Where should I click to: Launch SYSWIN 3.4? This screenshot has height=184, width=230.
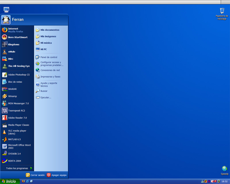pyautogui.click(x=17, y=154)
